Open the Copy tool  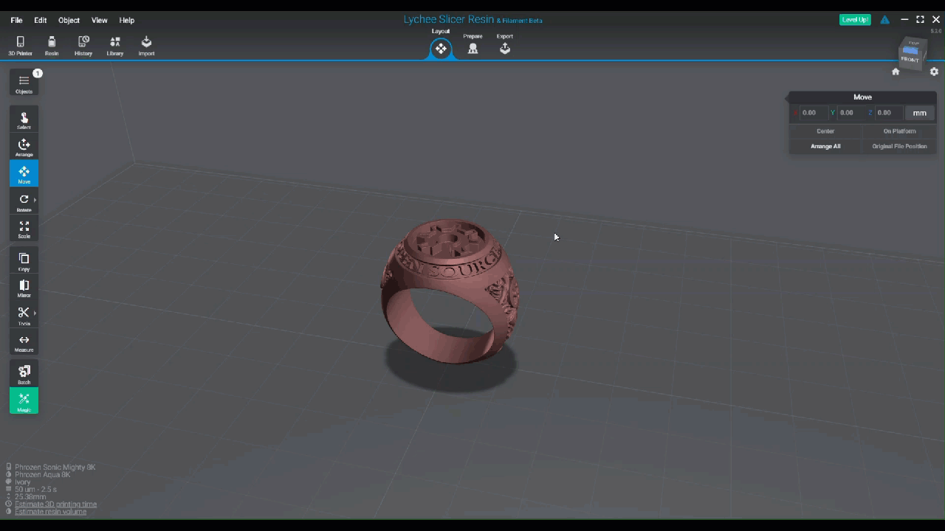click(x=24, y=260)
